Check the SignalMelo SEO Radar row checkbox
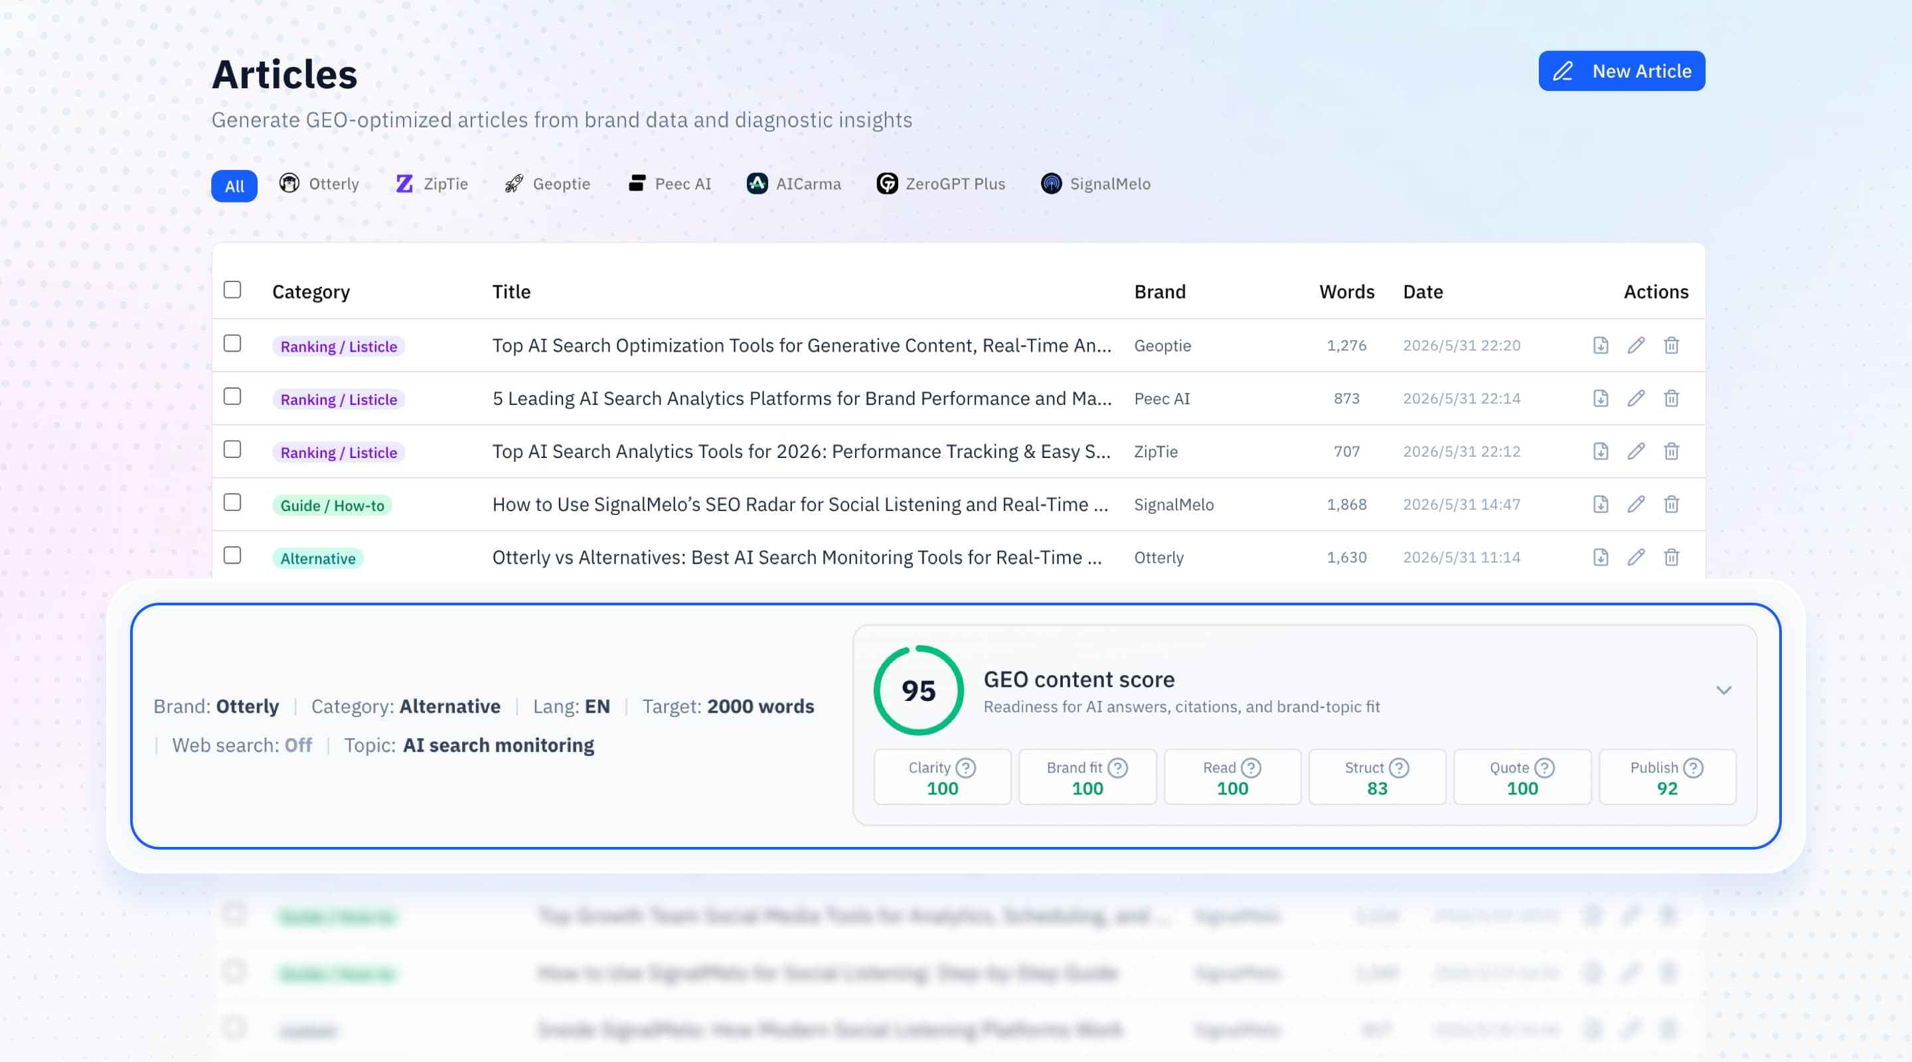 coord(232,502)
